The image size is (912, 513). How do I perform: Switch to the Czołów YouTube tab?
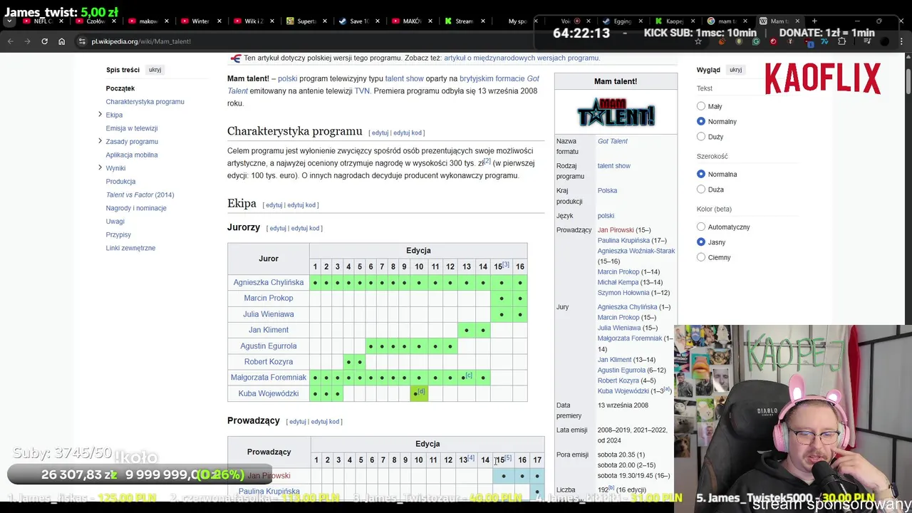(95, 21)
